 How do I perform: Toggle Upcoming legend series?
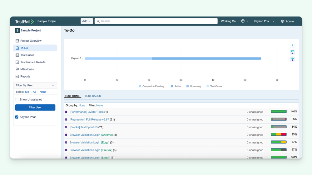point(194,86)
